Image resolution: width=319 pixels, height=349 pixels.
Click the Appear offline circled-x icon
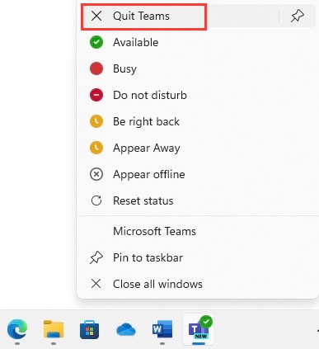[x=96, y=174]
